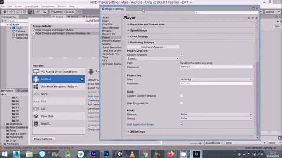The height and width of the screenshot is (158, 282).
Task: Uncheck Custom Keystore checkbox
Action: 181,55
